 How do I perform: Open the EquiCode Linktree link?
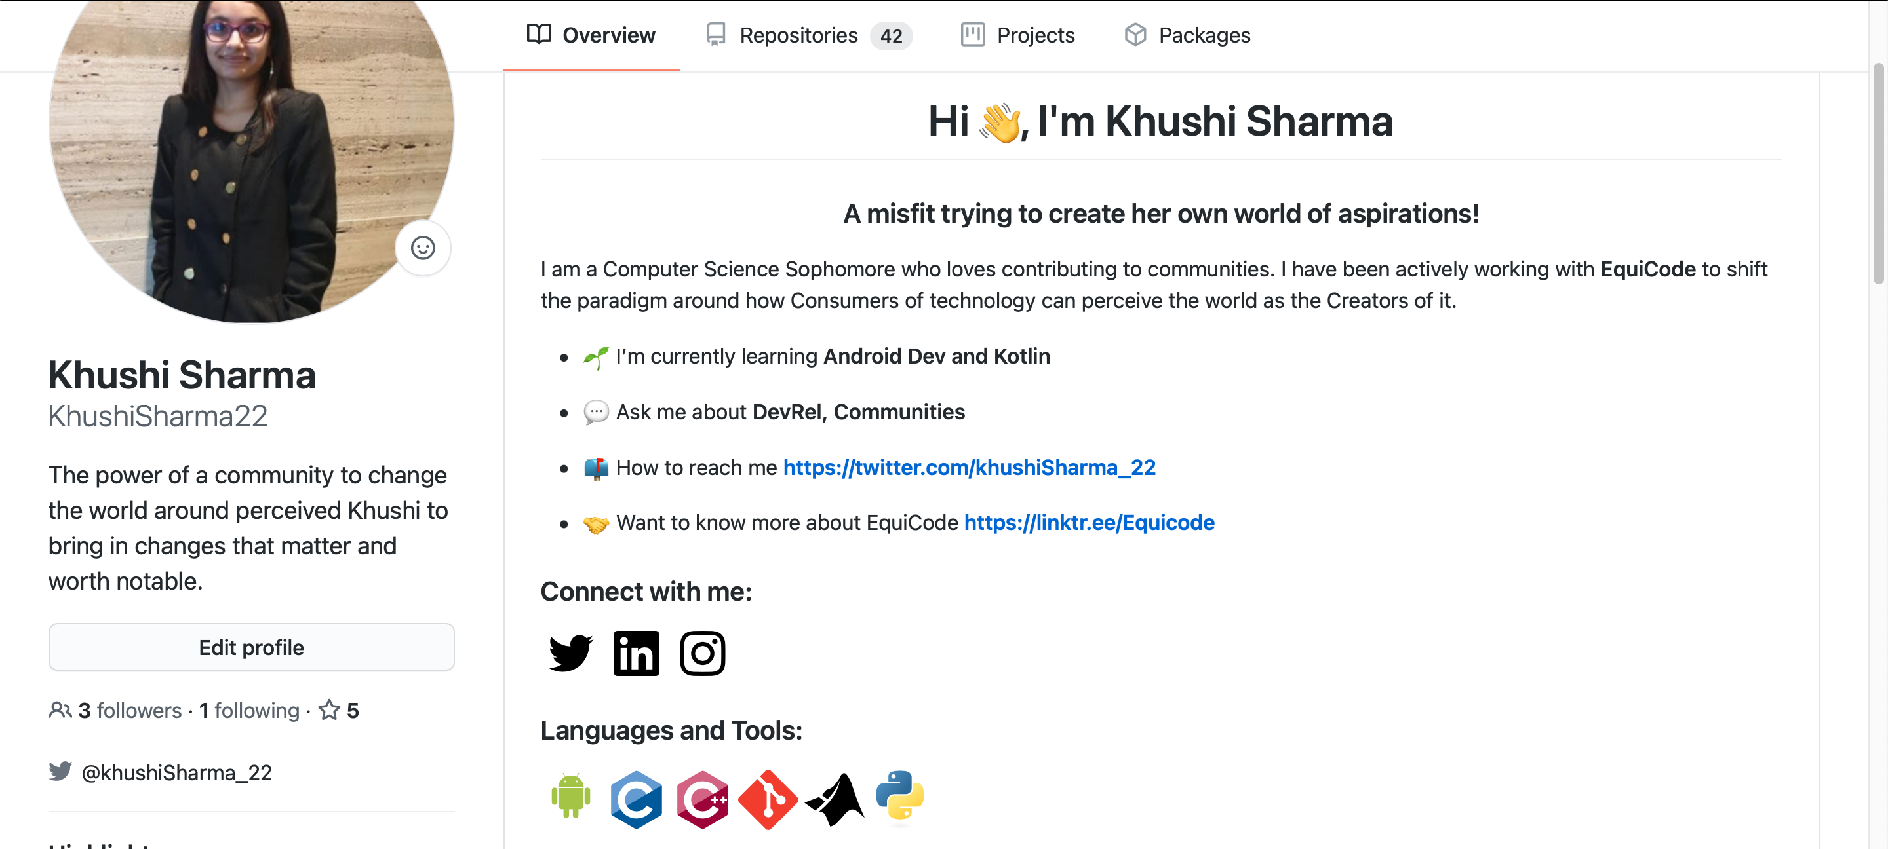pyautogui.click(x=1090, y=522)
